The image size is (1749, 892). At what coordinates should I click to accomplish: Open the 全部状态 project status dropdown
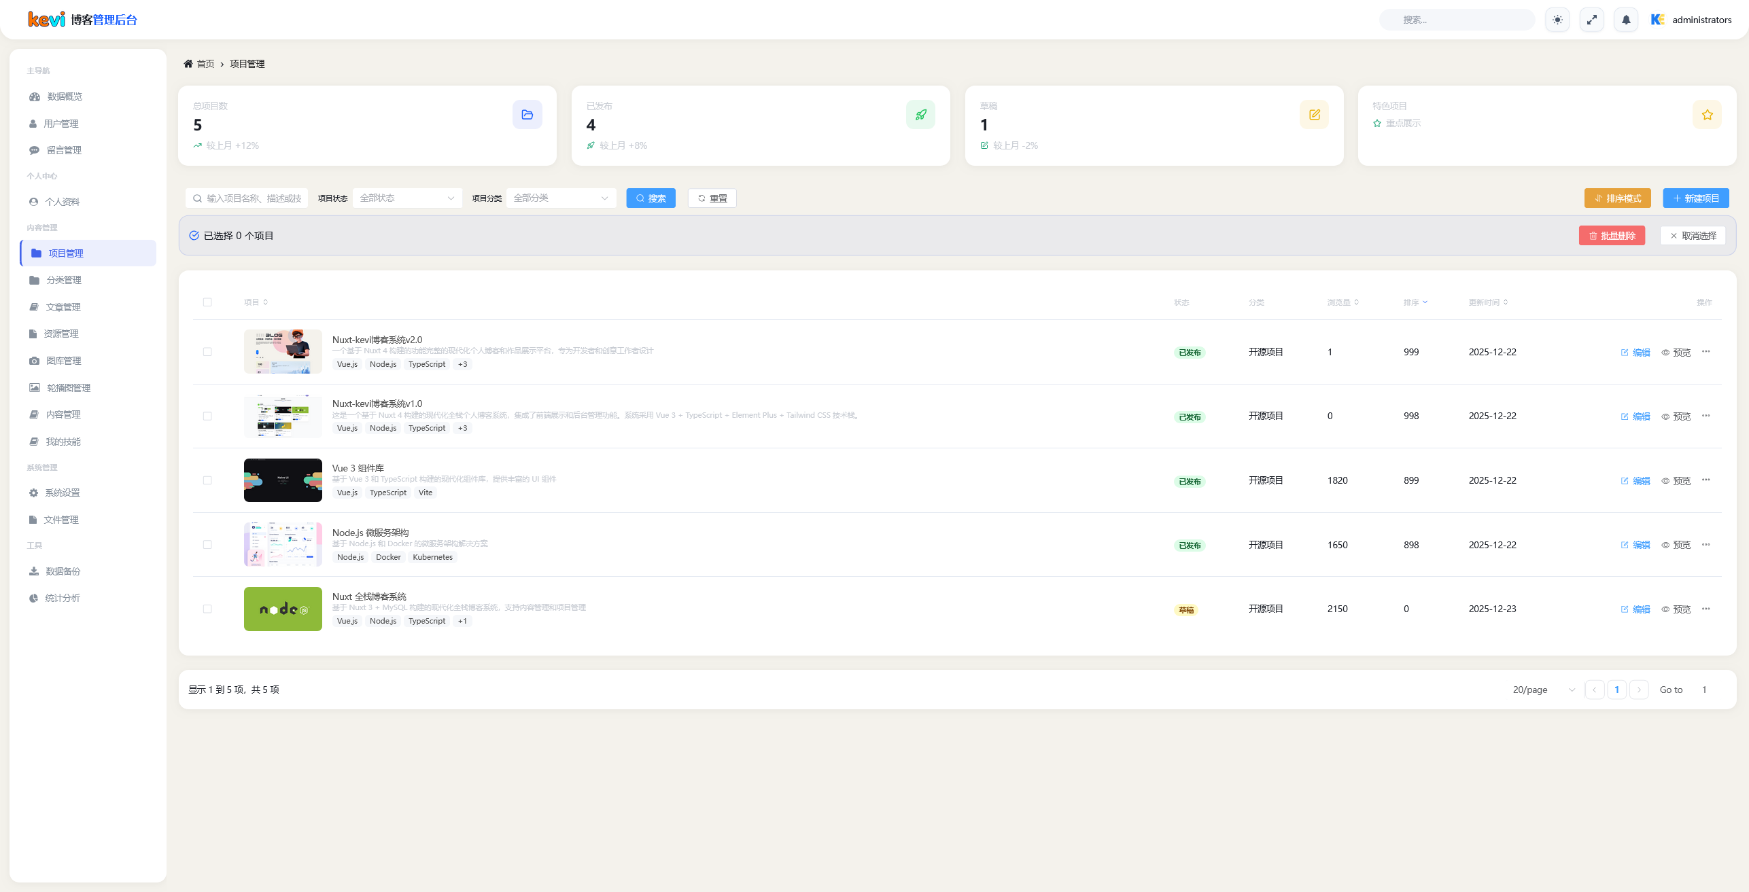coord(406,198)
